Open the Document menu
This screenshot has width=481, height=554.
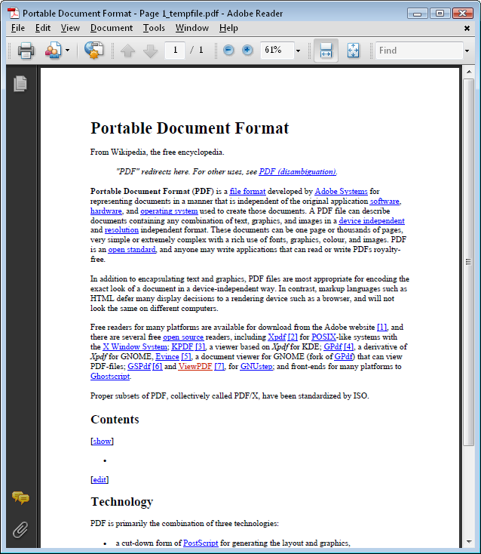(x=111, y=28)
